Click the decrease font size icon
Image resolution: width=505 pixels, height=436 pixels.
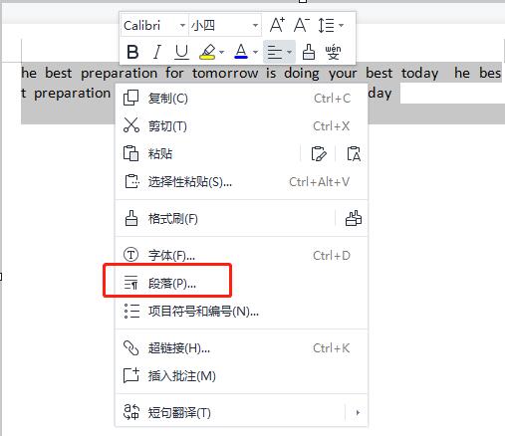click(302, 25)
